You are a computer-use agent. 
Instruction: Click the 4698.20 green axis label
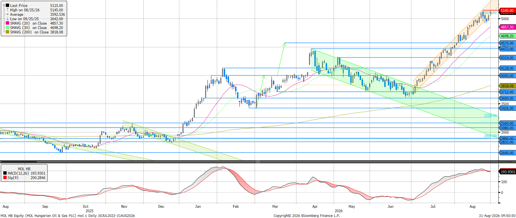pos(507,36)
